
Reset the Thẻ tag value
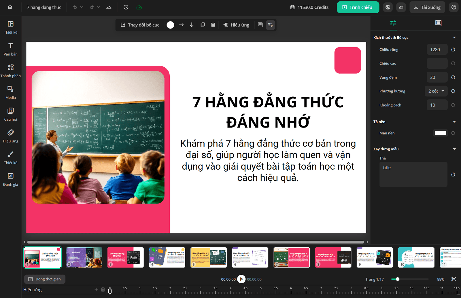pyautogui.click(x=453, y=174)
